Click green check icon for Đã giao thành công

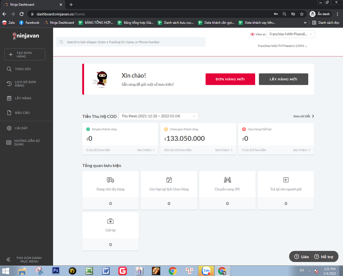coord(88,129)
